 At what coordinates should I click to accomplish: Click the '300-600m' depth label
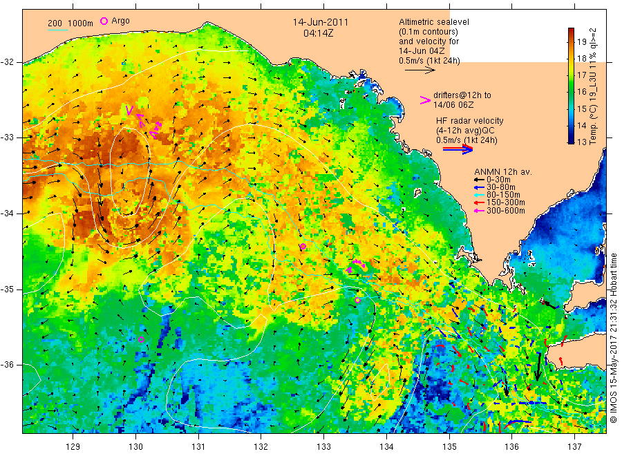[x=506, y=211]
